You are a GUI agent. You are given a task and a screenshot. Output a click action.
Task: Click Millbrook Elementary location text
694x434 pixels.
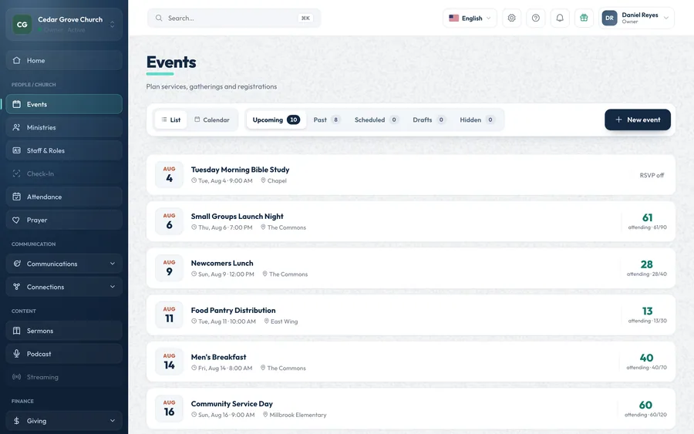click(298, 415)
